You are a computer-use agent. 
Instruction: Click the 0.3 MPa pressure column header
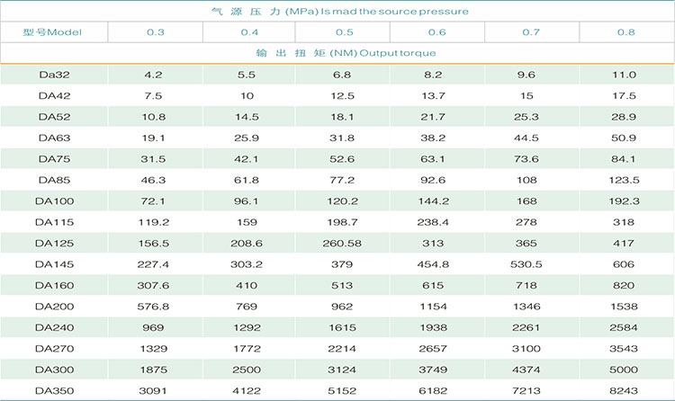[x=156, y=32]
